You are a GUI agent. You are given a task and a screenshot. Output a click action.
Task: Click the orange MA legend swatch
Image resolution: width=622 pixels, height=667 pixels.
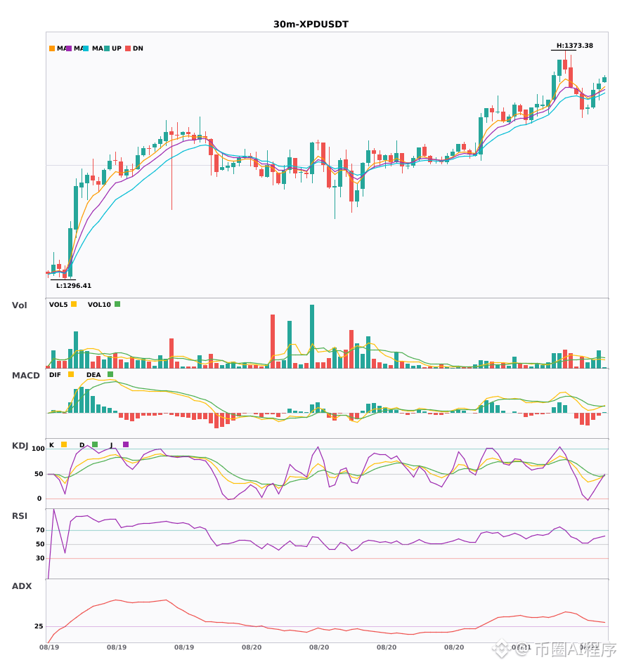tap(52, 48)
